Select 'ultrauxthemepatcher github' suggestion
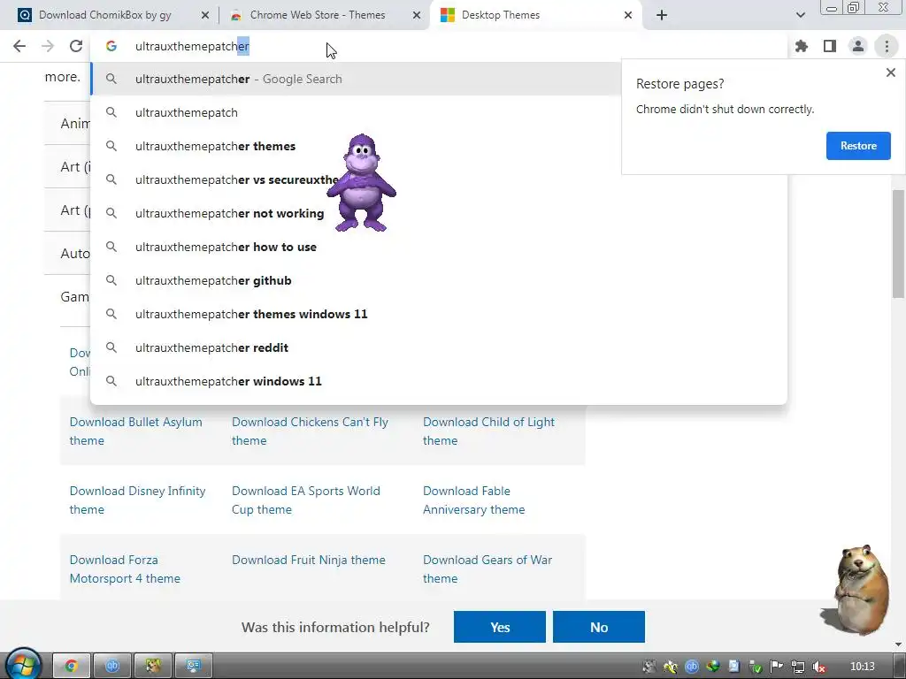The height and width of the screenshot is (679, 906). [439, 280]
